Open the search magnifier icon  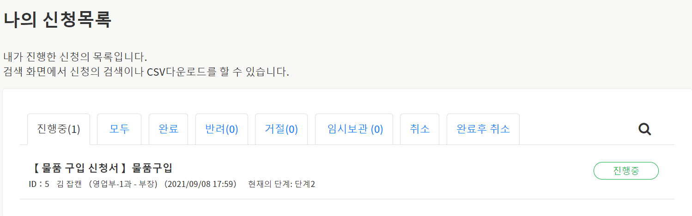[x=644, y=129]
